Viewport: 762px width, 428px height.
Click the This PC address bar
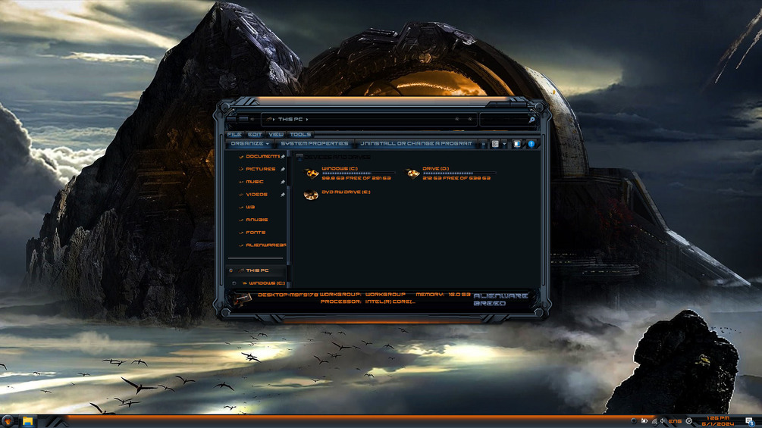click(368, 120)
